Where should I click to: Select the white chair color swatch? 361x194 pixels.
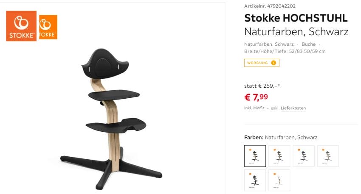tap(279, 180)
